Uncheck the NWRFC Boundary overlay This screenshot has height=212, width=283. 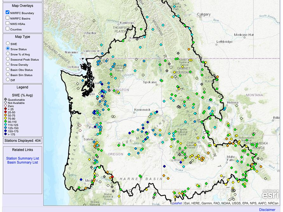click(x=7, y=13)
